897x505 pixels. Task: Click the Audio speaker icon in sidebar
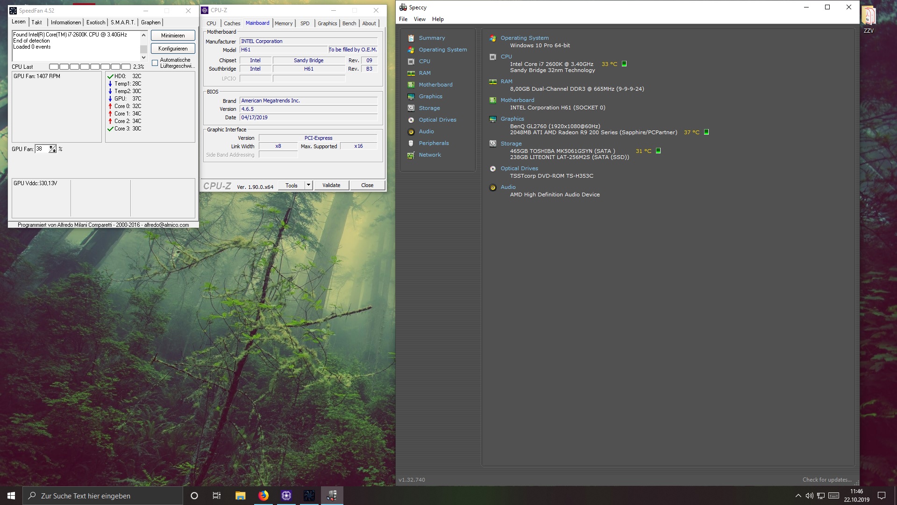(x=411, y=131)
